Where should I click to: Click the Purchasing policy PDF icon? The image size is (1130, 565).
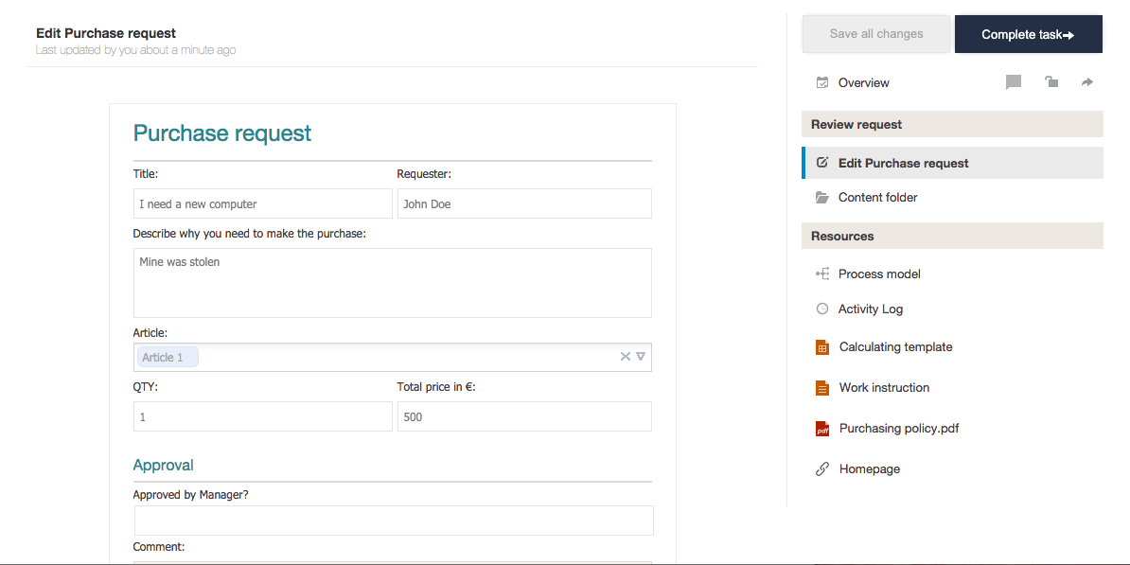(x=822, y=429)
